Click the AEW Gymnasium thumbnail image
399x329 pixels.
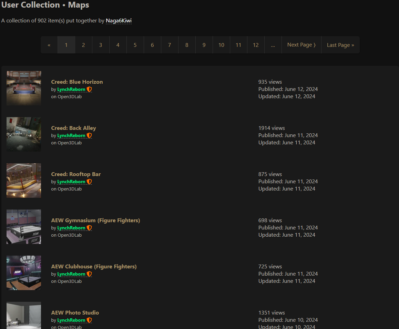point(24,227)
